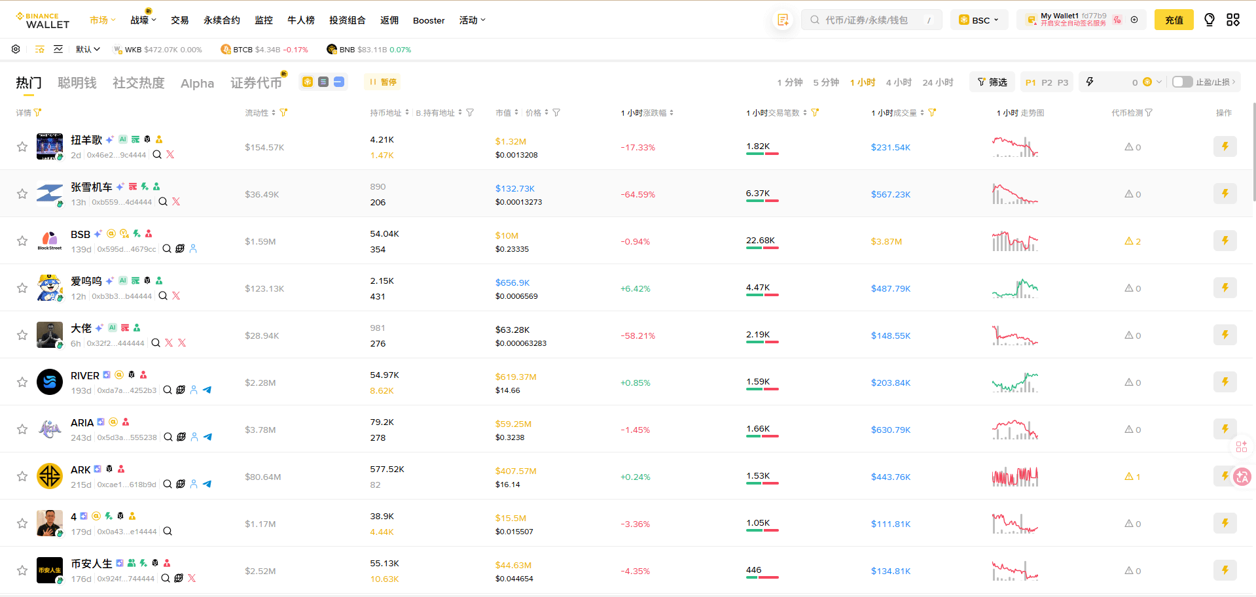Open the X (Twitter) link for 张雪机车

coord(176,202)
